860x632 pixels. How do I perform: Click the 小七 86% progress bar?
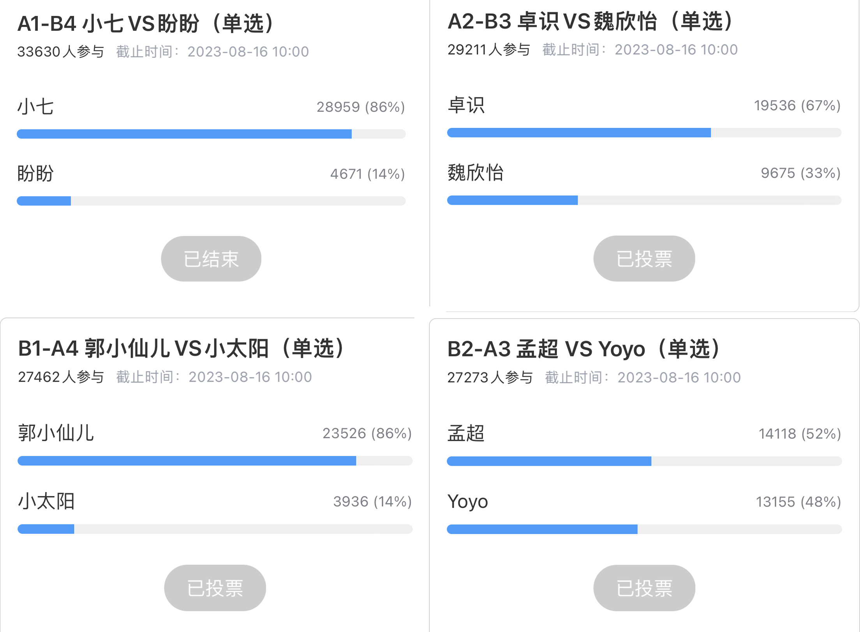coord(211,134)
